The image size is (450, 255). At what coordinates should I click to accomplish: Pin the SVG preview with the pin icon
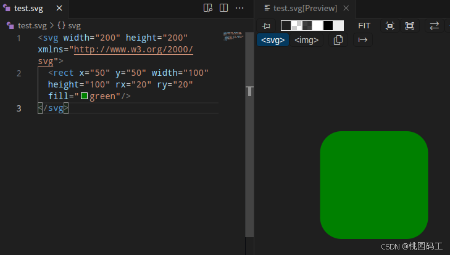tap(266, 26)
